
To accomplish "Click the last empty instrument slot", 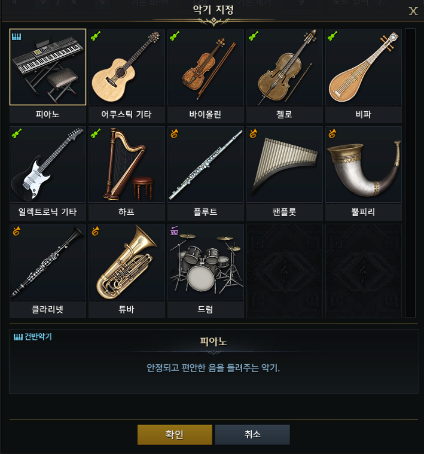I will coord(364,271).
